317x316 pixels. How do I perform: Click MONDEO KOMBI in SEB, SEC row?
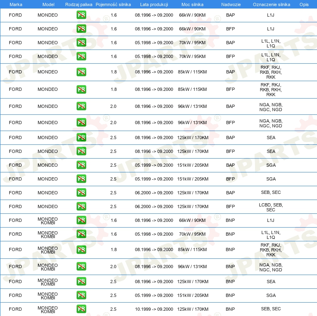click(48, 310)
